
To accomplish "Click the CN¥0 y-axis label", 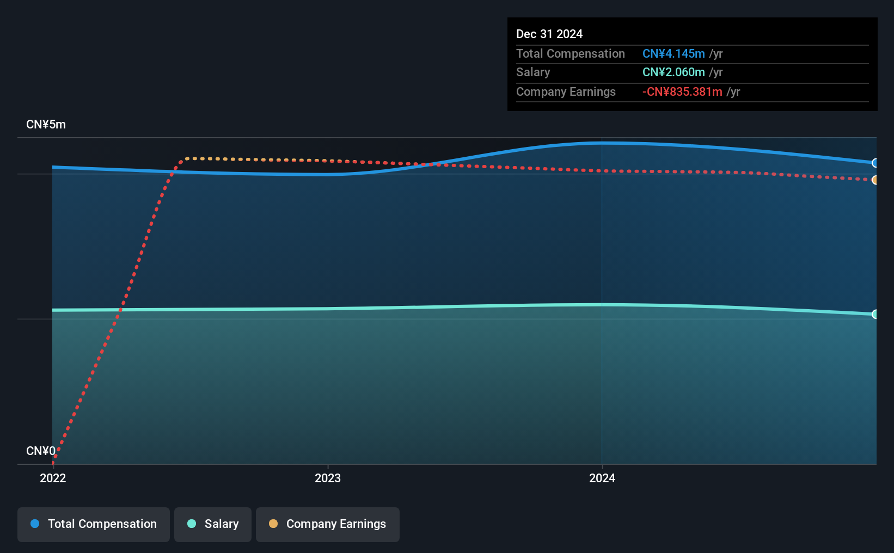I will (41, 451).
